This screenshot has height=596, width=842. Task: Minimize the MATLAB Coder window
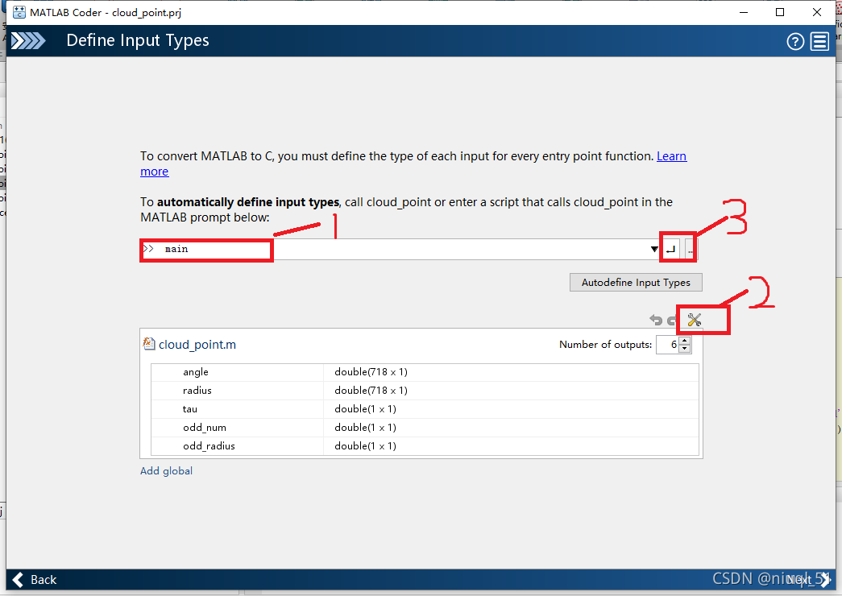pos(744,12)
